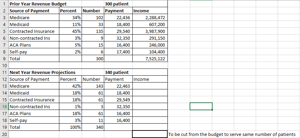Select the 100% total percent cell

click(70, 127)
